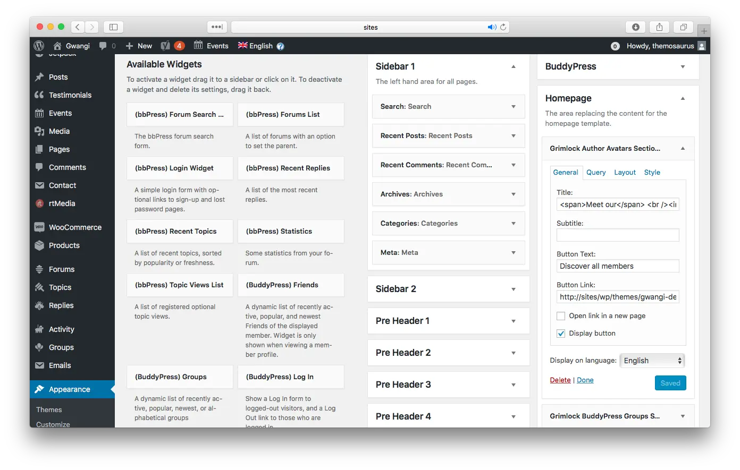Click the Subtitle input field

click(618, 235)
